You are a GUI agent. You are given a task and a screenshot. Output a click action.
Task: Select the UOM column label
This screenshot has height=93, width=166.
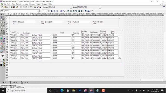pyautogui.click(x=62, y=33)
